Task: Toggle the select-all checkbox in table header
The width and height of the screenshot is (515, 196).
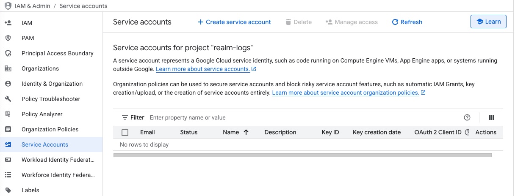Action: 125,133
